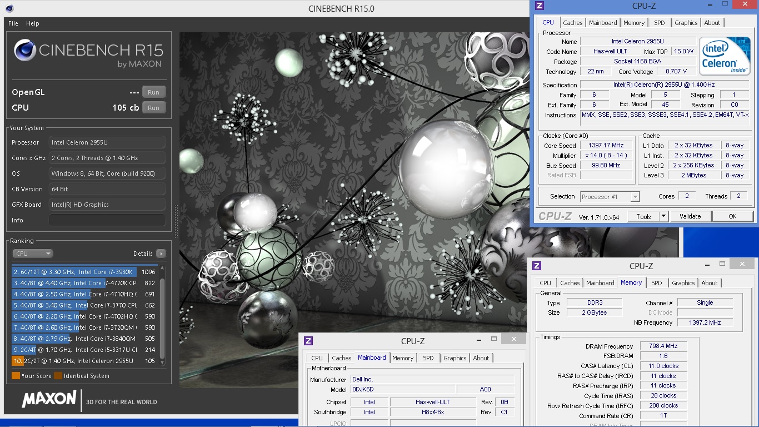Click the Code Name value Haswell ULT
This screenshot has height=427, width=759.
pyautogui.click(x=610, y=52)
